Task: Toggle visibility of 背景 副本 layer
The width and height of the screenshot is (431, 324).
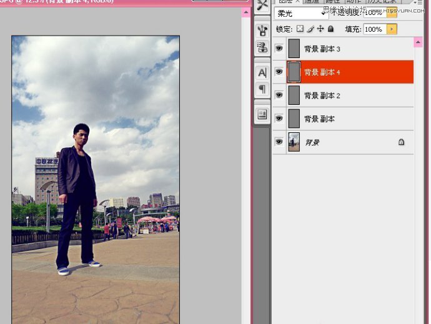Action: click(x=279, y=119)
